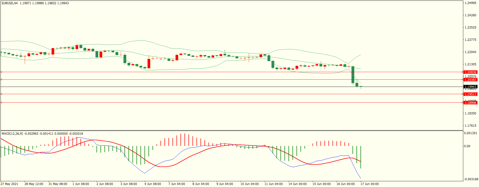Click the 1.24995 price axis value
479x187 pixels.
[470, 3]
